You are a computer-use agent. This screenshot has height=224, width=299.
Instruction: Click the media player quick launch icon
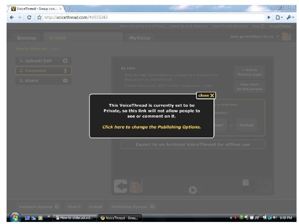[x=40, y=218]
